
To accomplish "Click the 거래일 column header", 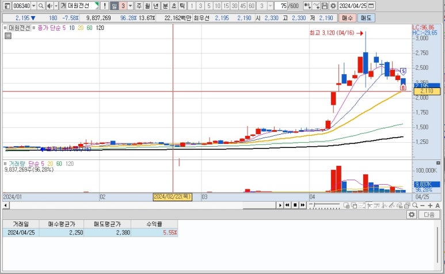I will click(x=21, y=224).
